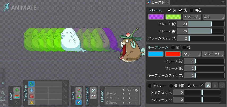Click the purple frame-before color swatch

coord(156,17)
